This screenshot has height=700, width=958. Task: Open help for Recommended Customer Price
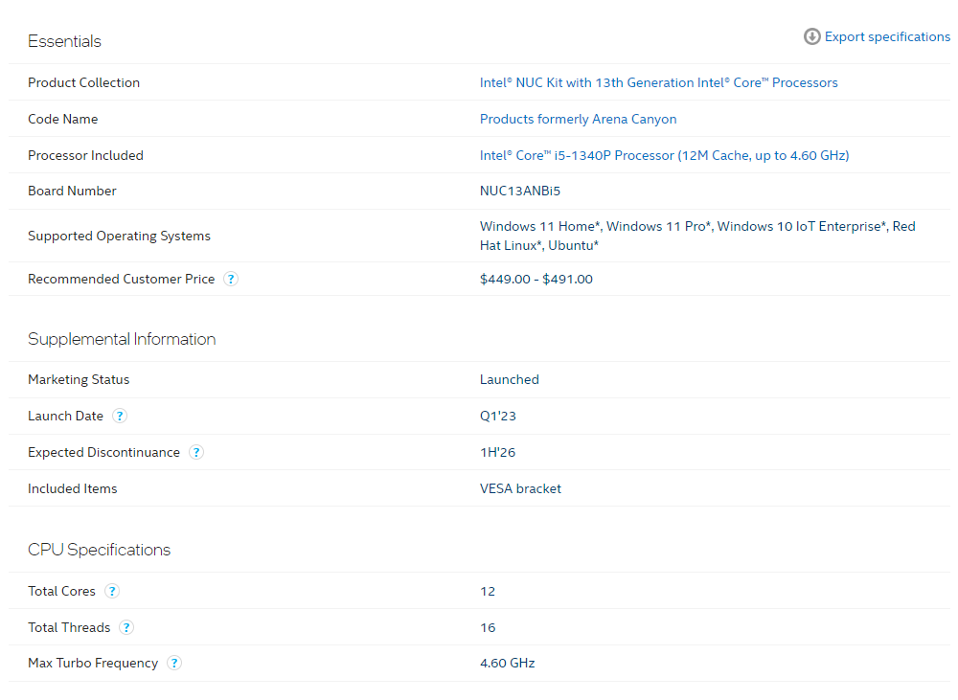[231, 279]
